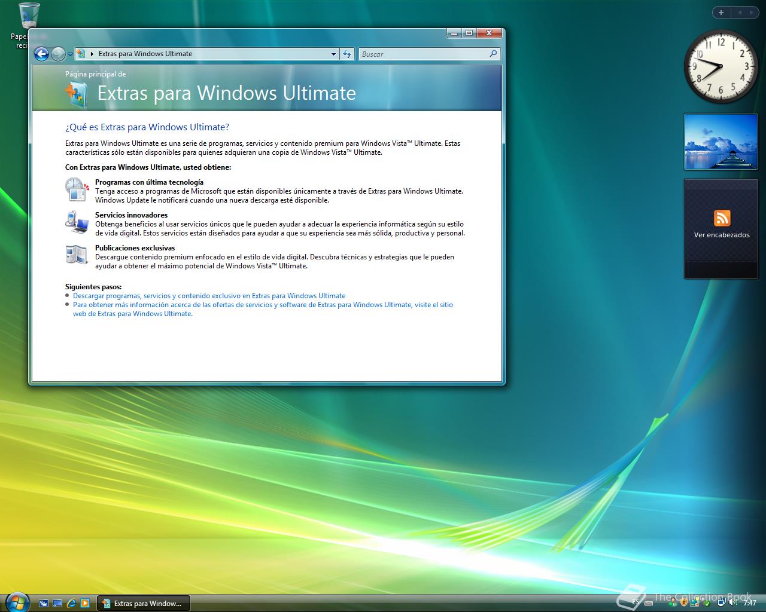
Task: Click the volume speaker tray icon
Action: tap(732, 602)
